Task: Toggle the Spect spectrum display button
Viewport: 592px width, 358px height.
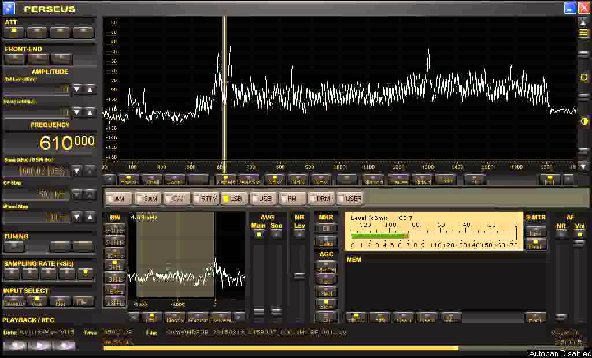Action: (x=128, y=180)
